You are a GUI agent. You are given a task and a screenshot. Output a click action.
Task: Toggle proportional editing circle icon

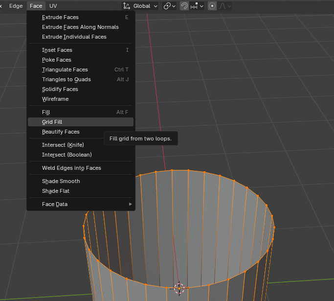tap(212, 6)
